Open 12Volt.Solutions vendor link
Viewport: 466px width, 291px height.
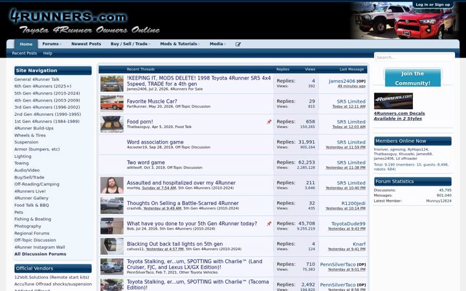click(x=52, y=277)
